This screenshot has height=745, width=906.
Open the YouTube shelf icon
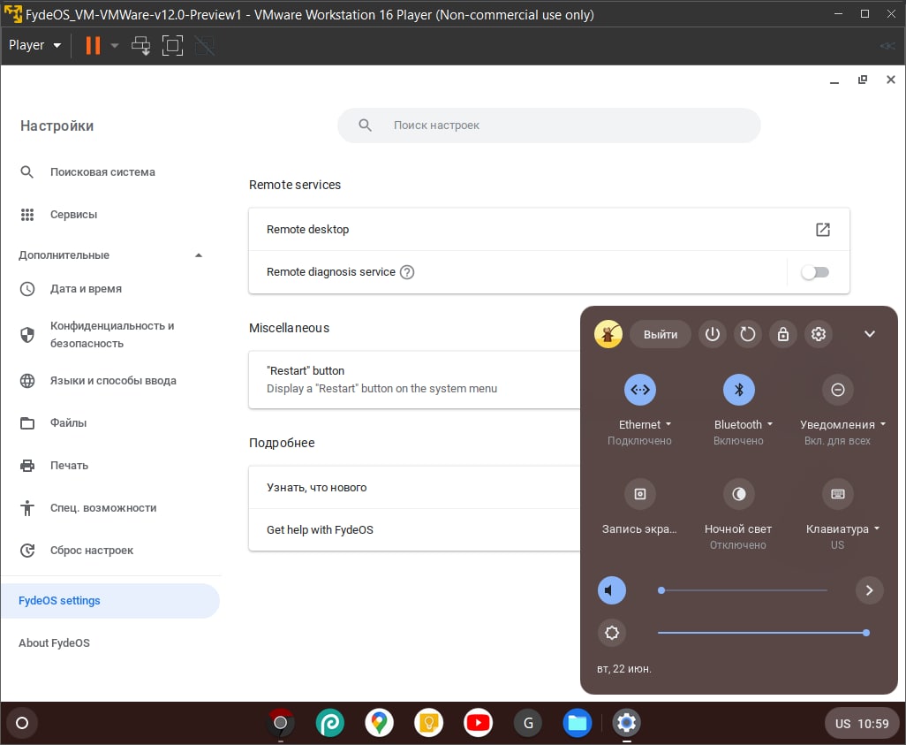(x=478, y=722)
